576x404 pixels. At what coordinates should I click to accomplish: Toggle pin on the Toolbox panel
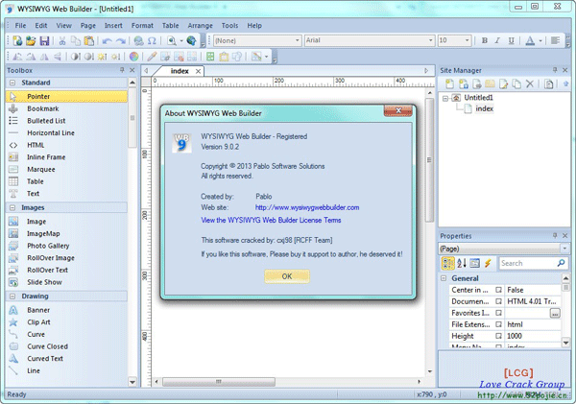click(x=121, y=71)
